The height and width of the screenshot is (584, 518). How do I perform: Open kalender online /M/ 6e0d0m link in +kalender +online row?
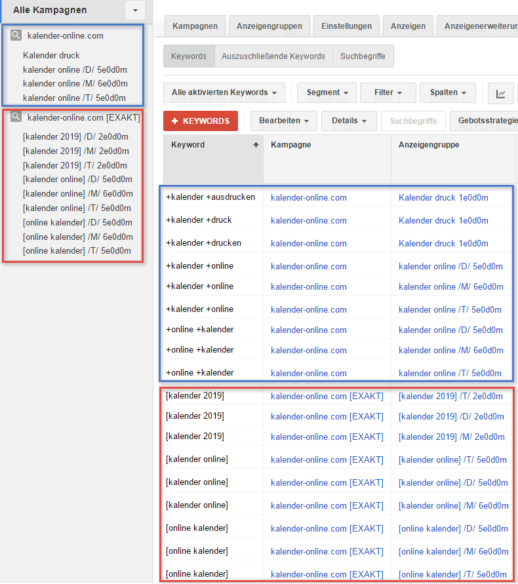(x=451, y=287)
